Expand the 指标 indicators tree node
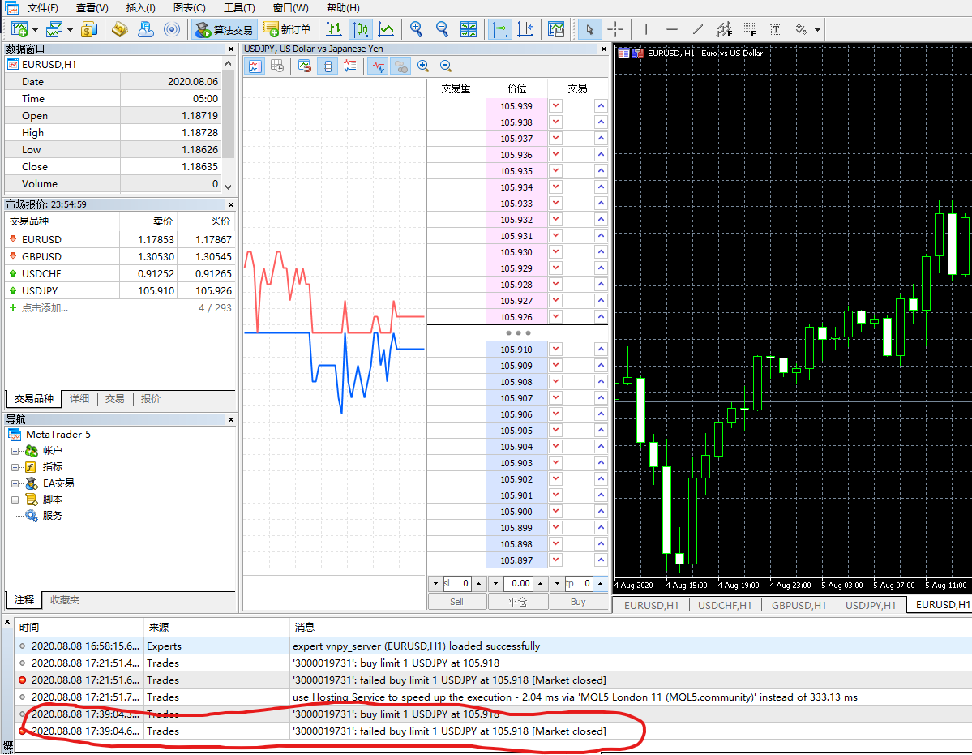The width and height of the screenshot is (972, 755). 15,467
